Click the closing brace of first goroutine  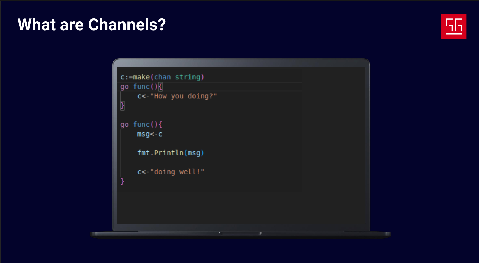(x=122, y=105)
